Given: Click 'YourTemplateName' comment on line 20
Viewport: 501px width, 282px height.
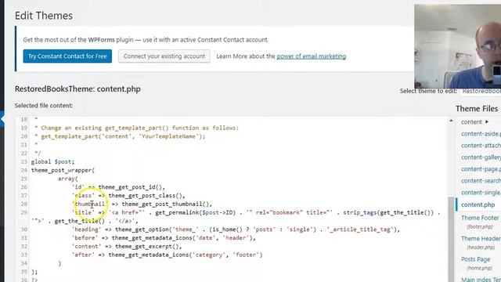Looking at the screenshot, I should [168, 136].
